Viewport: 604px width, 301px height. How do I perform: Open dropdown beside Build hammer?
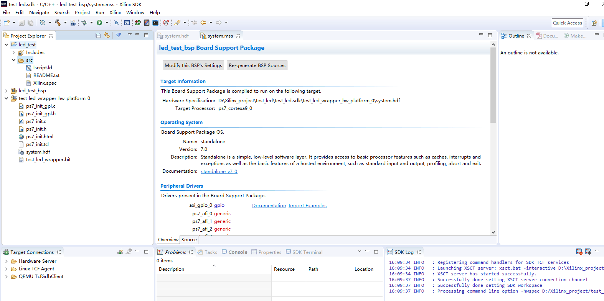click(x=65, y=23)
